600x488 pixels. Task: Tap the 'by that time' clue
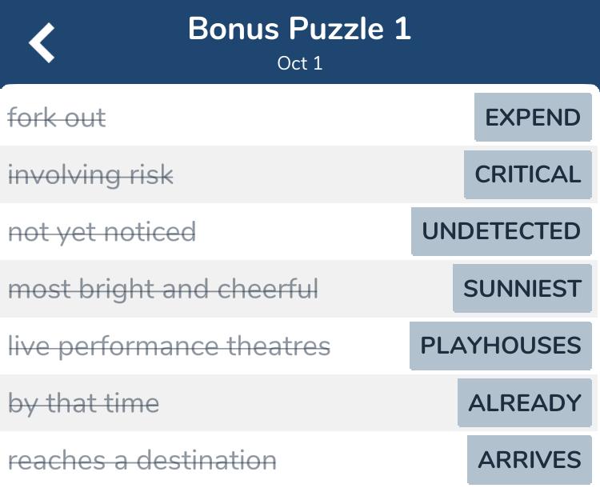point(83,403)
